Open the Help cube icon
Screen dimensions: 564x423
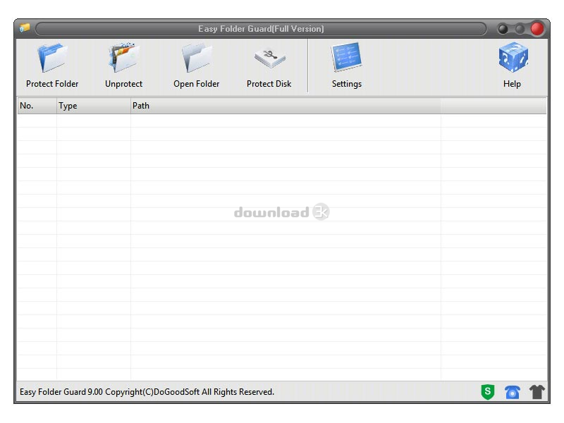click(x=513, y=57)
